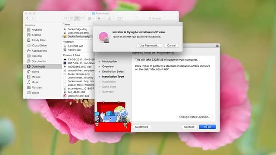Select DockerEdge.dmg file
276x155 pixels.
(x=78, y=29)
